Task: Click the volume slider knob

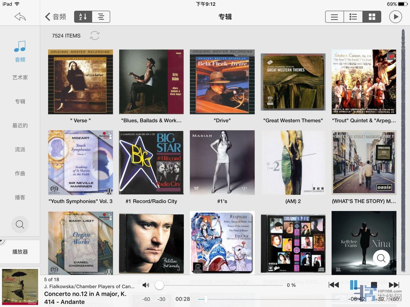Action: 159,285
